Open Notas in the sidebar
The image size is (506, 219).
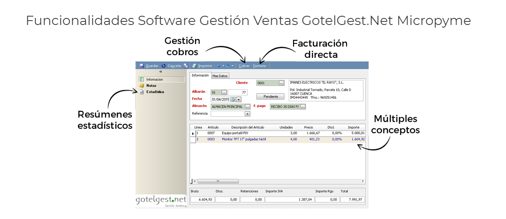pyautogui.click(x=151, y=86)
